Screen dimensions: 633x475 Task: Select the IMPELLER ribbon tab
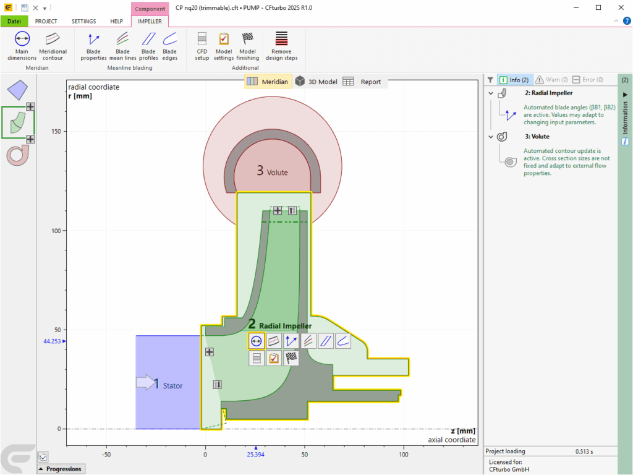tap(150, 22)
